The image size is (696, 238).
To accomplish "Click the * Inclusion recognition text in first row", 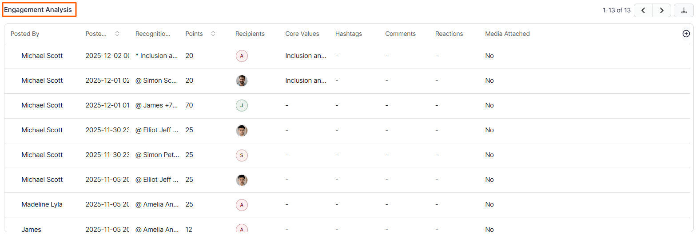I will coord(157,56).
